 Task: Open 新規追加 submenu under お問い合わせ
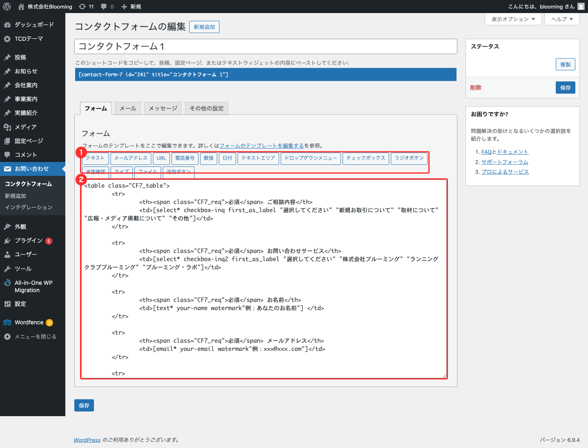16,196
